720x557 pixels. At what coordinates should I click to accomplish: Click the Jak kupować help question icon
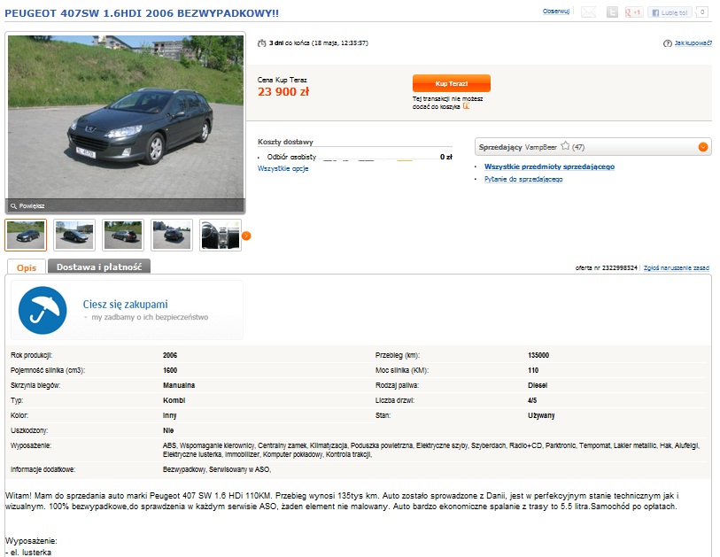[x=667, y=43]
